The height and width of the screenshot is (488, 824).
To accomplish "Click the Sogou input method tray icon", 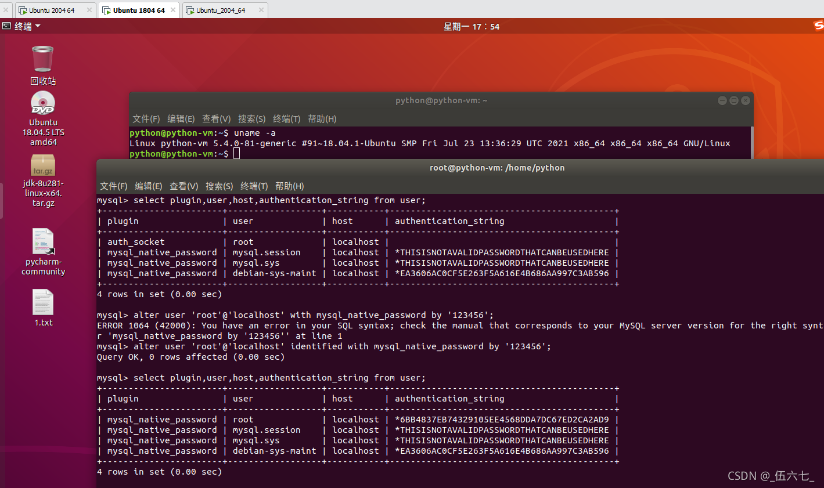I will pyautogui.click(x=819, y=26).
